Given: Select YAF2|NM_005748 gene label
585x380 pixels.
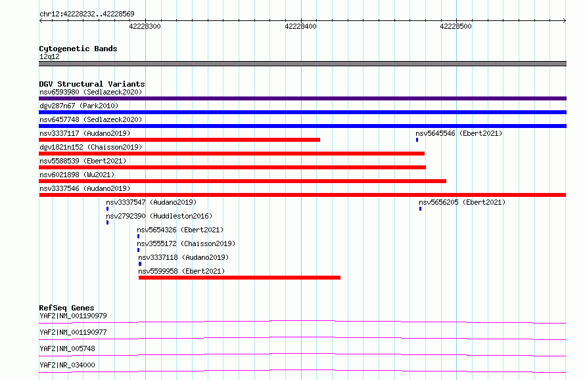Looking at the screenshot, I should pyautogui.click(x=67, y=348).
